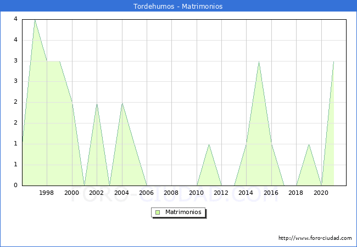Click the 2002 x-axis label
357x247 pixels.
click(96, 193)
